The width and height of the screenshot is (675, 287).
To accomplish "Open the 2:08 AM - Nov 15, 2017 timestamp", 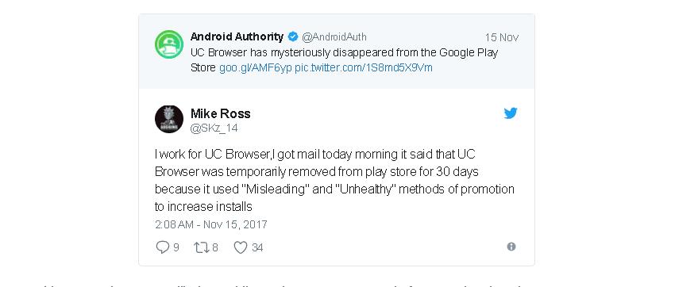I will click(211, 224).
